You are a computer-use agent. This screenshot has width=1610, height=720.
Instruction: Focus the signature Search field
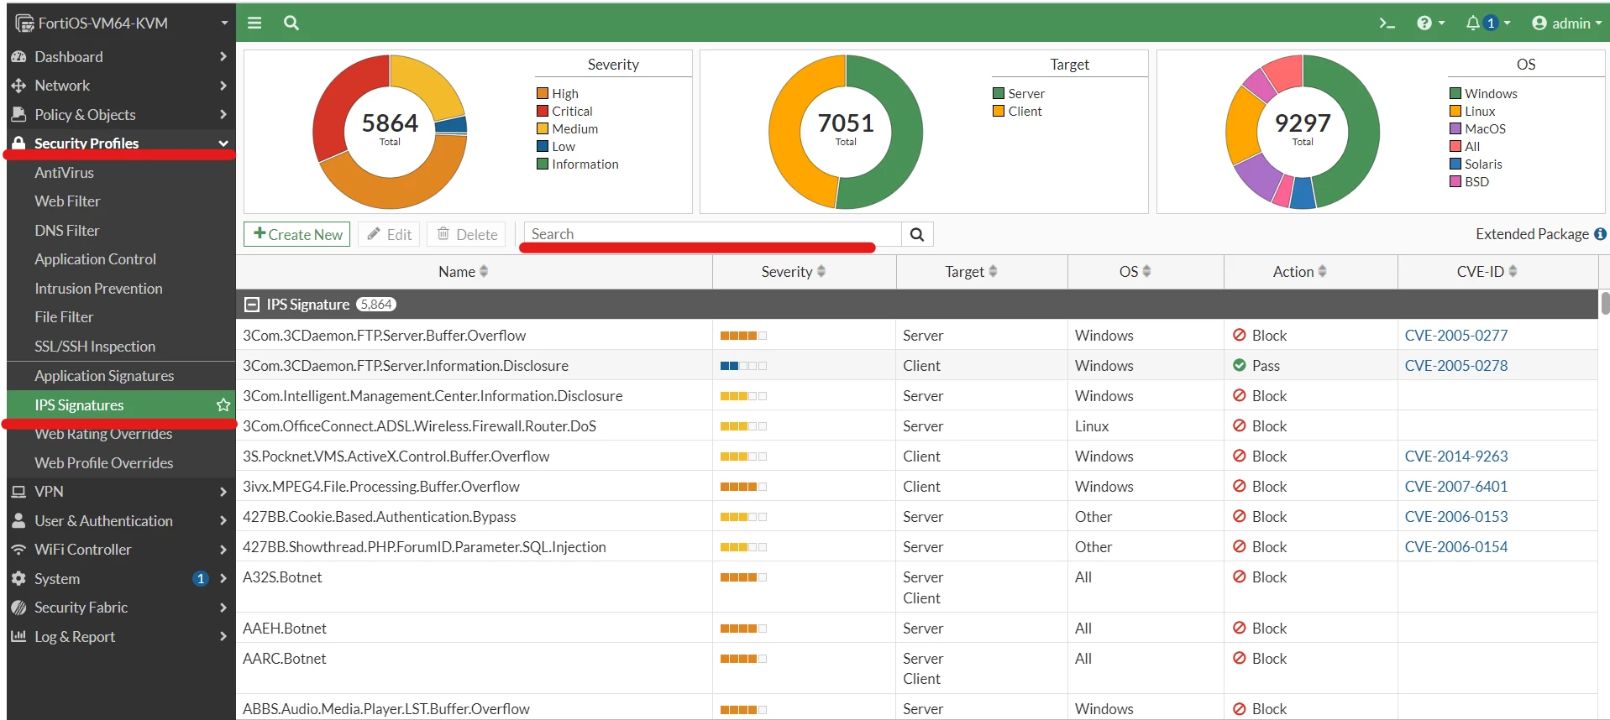pyautogui.click(x=712, y=235)
